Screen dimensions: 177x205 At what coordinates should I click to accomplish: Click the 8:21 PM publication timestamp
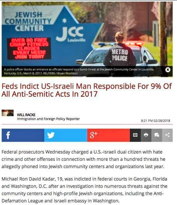point(156,121)
